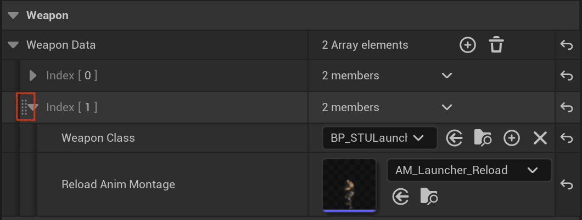
Task: Reset Reload Anim Montage to default
Action: [567, 184]
